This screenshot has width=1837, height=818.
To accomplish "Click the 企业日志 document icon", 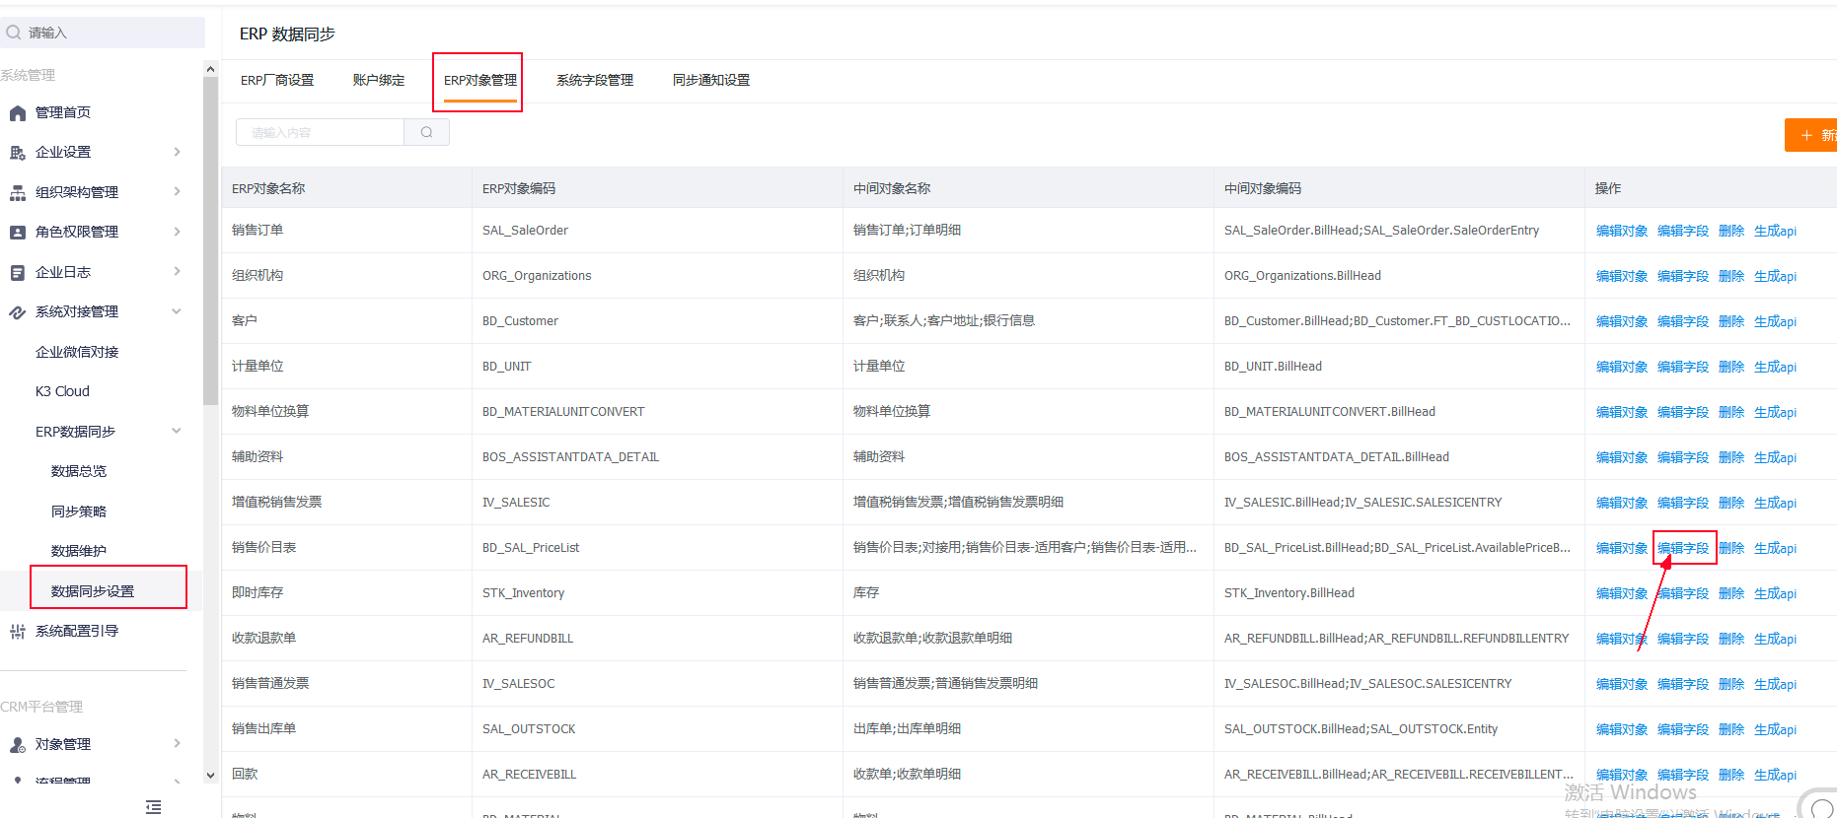I will coord(17,273).
